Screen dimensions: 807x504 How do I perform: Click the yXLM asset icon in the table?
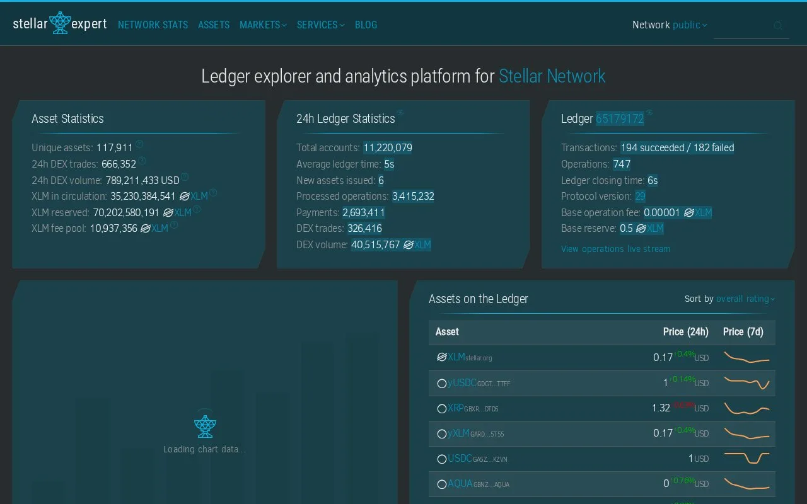tap(442, 434)
